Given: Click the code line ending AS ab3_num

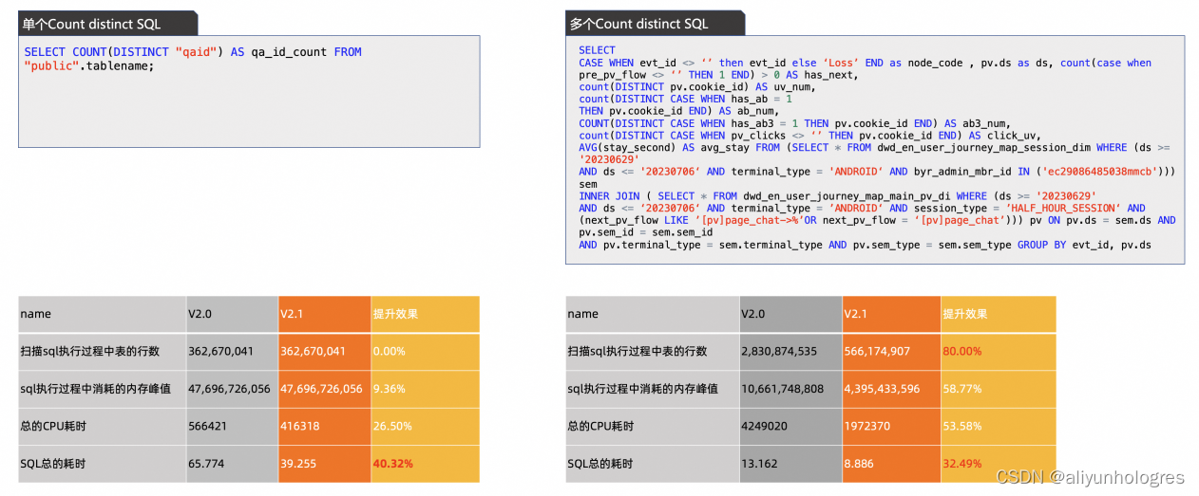Looking at the screenshot, I should point(793,123).
